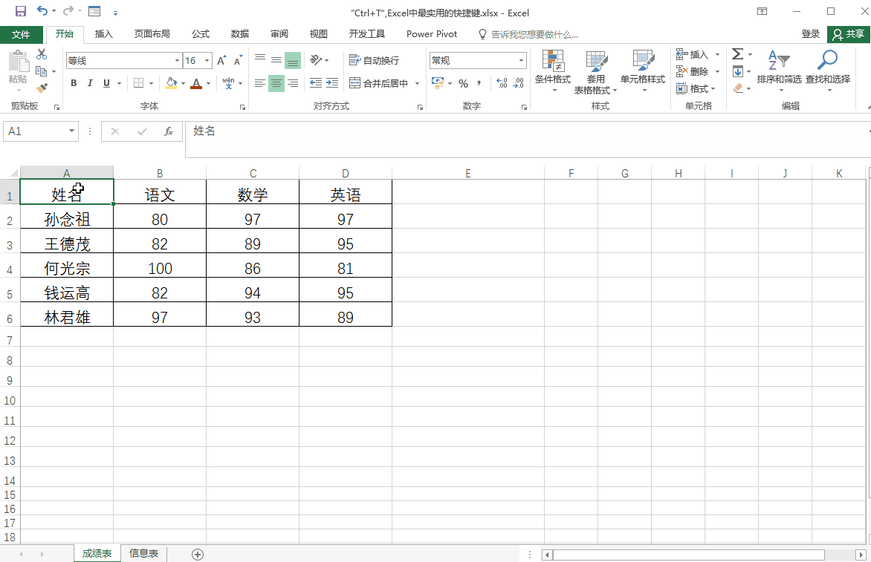Open Format as Table (套用表格格式)
This screenshot has width=871, height=562.
[595, 72]
